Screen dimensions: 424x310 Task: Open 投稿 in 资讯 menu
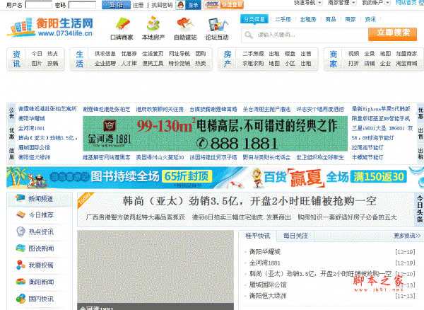point(52,64)
